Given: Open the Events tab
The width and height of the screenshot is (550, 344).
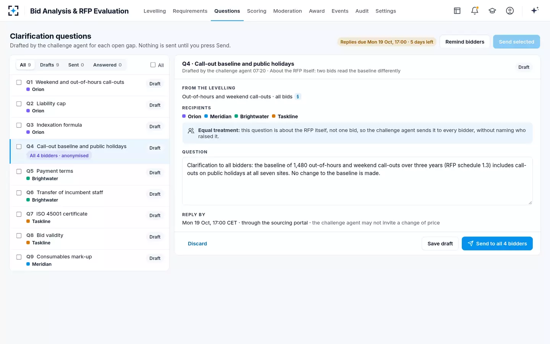Looking at the screenshot, I should [x=340, y=11].
